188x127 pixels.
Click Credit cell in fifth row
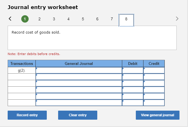154,96
